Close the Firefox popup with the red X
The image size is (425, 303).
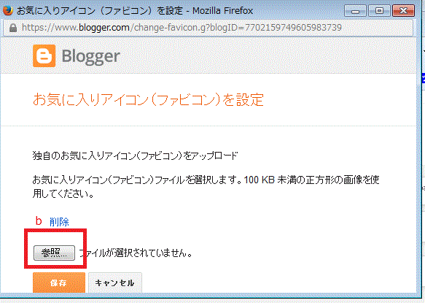coord(403,11)
